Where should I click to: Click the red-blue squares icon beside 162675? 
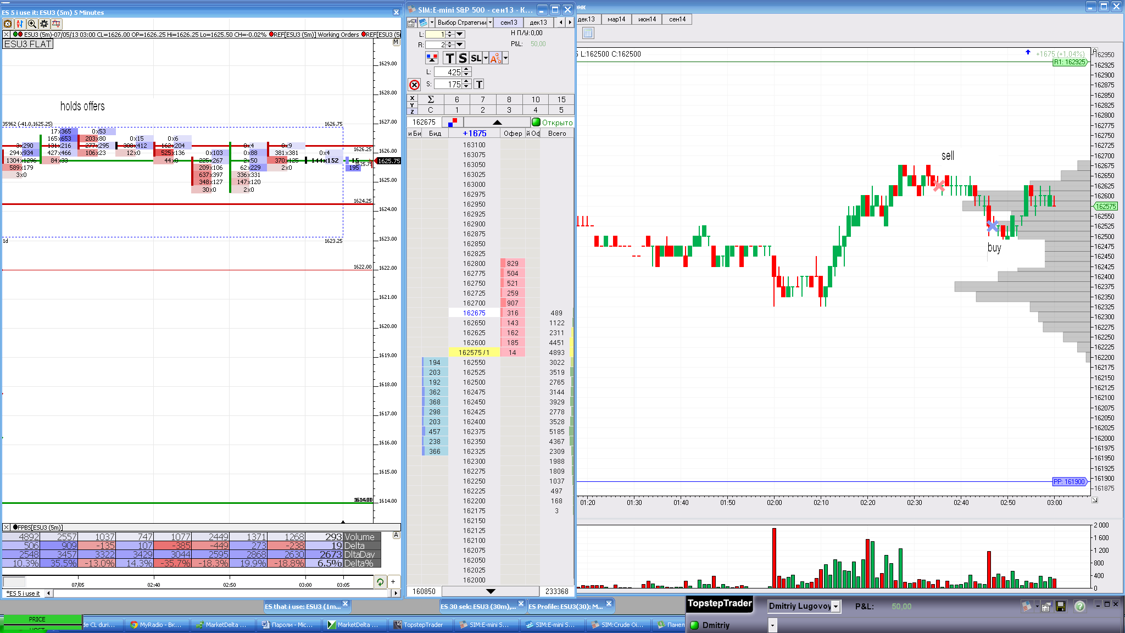tap(453, 122)
